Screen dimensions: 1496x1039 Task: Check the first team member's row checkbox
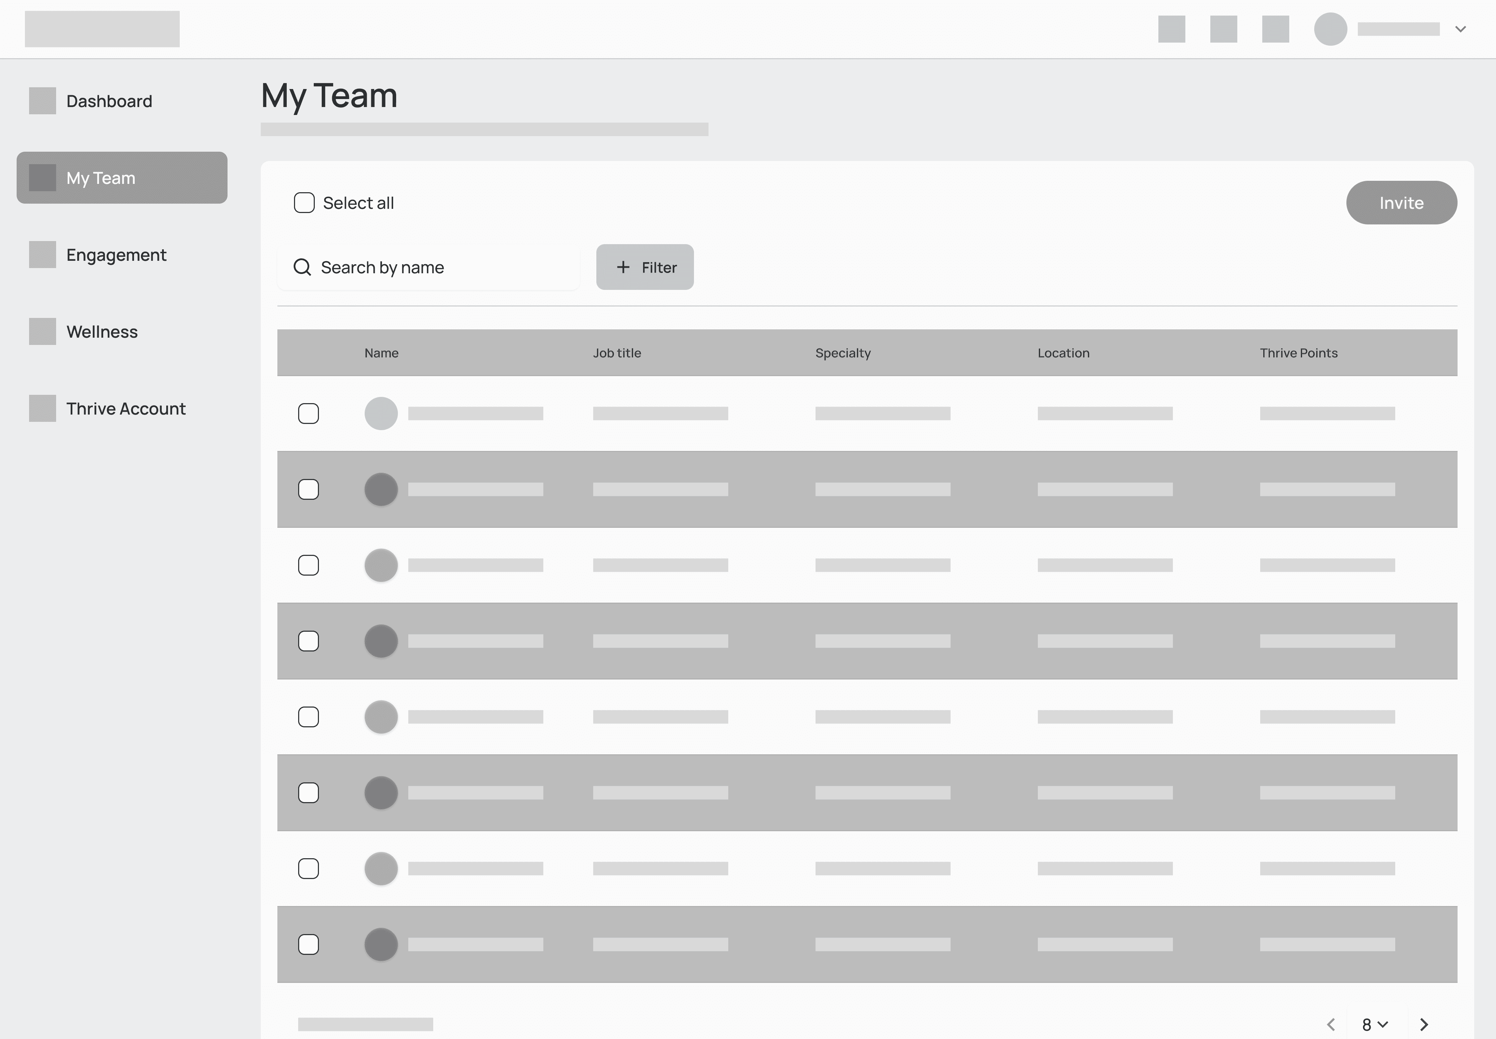pos(309,413)
